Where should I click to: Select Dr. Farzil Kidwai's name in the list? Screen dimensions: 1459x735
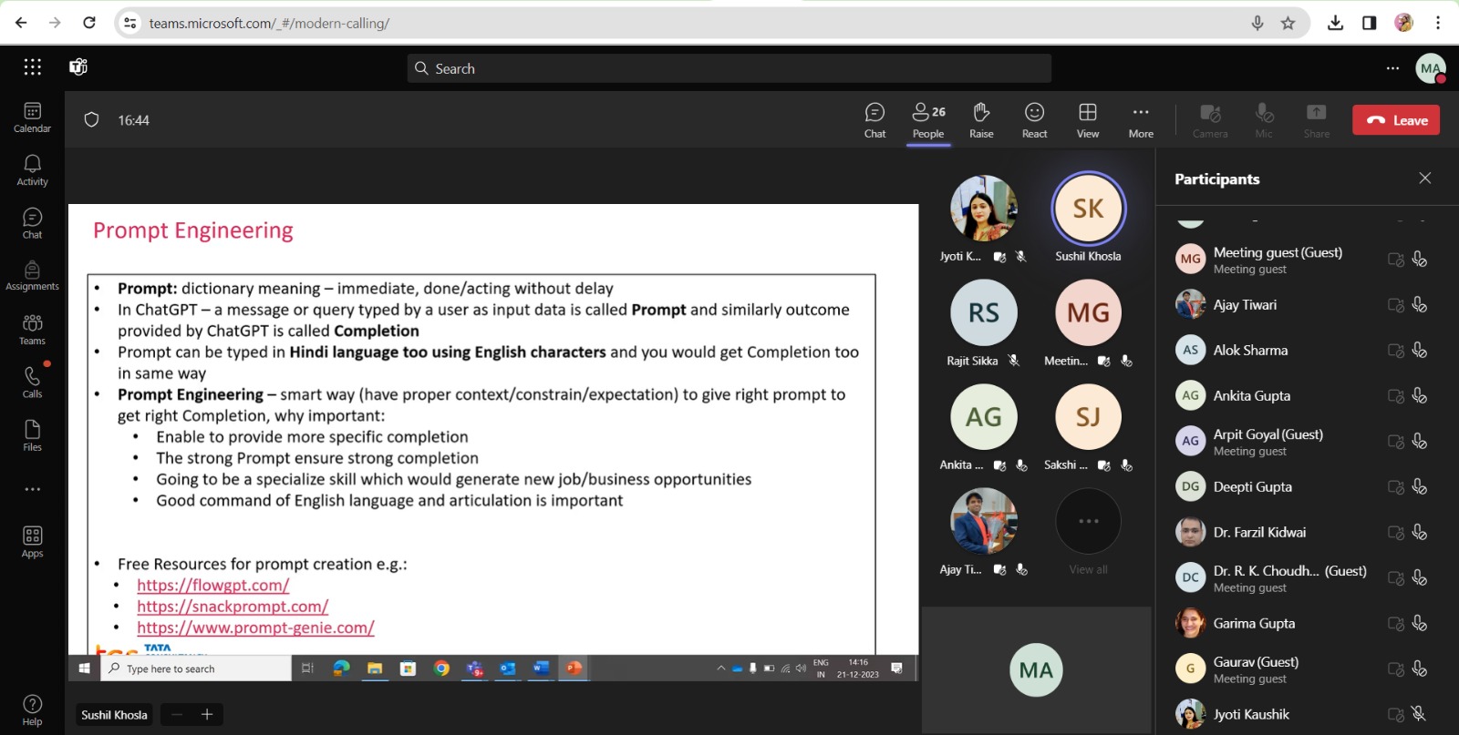coord(1259,533)
